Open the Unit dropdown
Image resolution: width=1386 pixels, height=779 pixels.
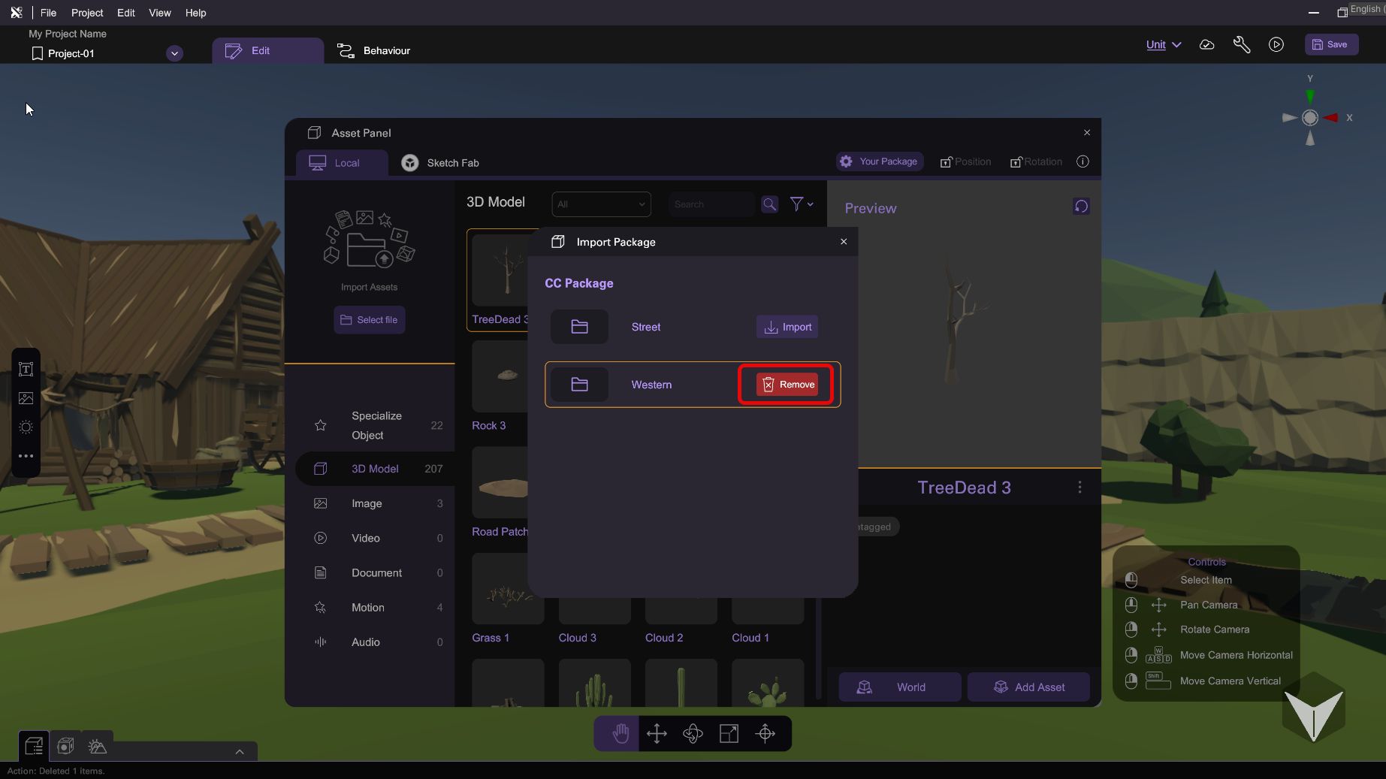[x=1163, y=44]
